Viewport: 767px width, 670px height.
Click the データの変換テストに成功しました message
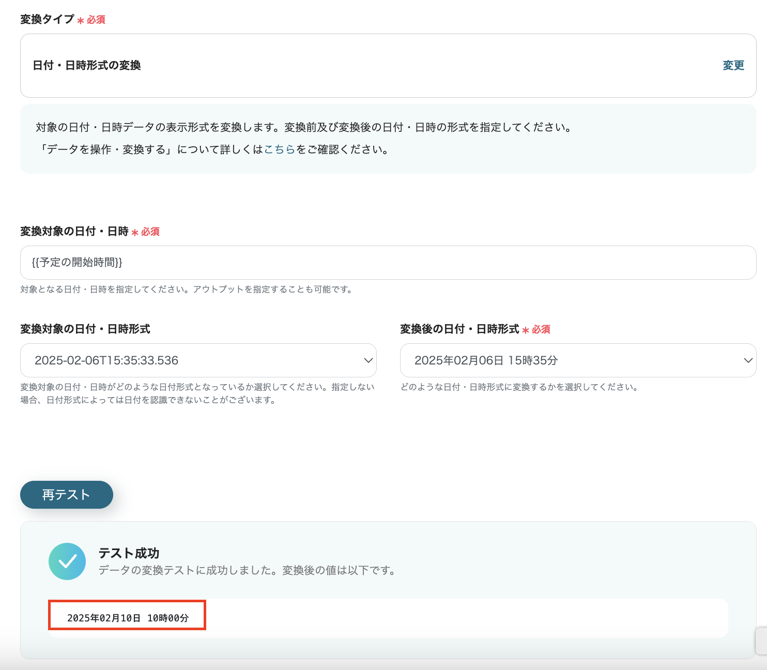247,571
